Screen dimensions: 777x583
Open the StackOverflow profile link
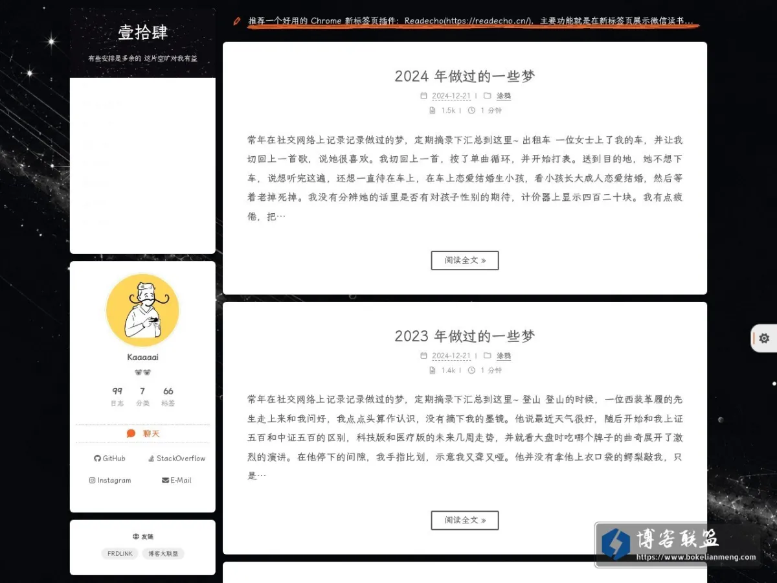(x=177, y=458)
